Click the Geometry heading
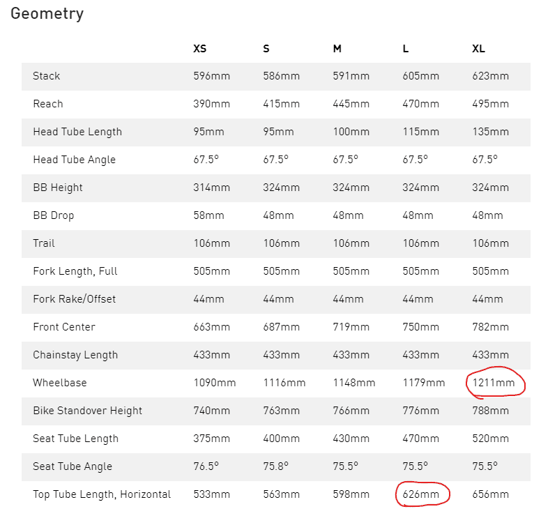541x509 pixels. (47, 13)
